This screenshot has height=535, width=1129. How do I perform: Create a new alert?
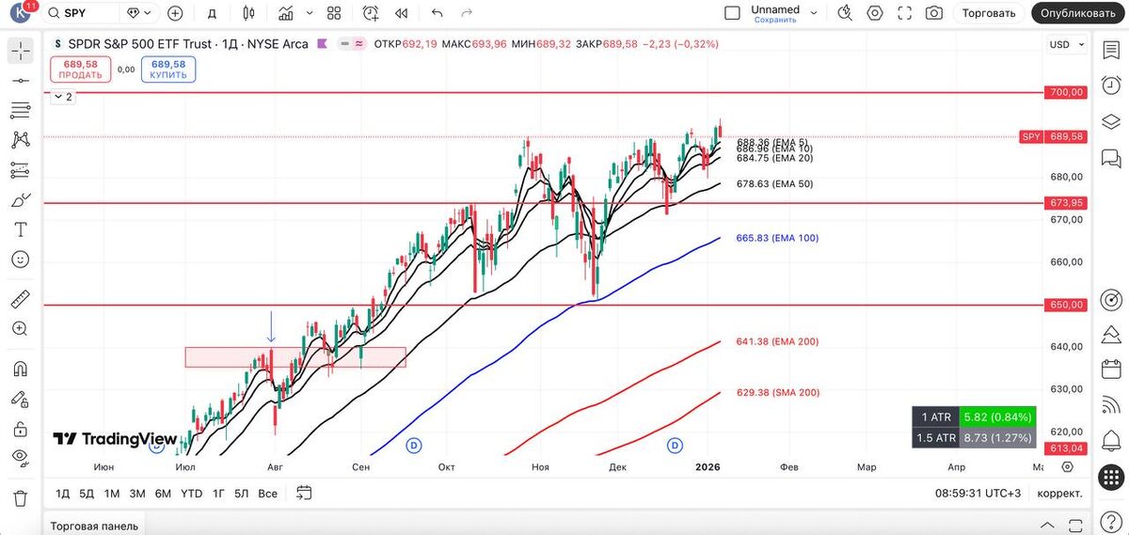(371, 13)
